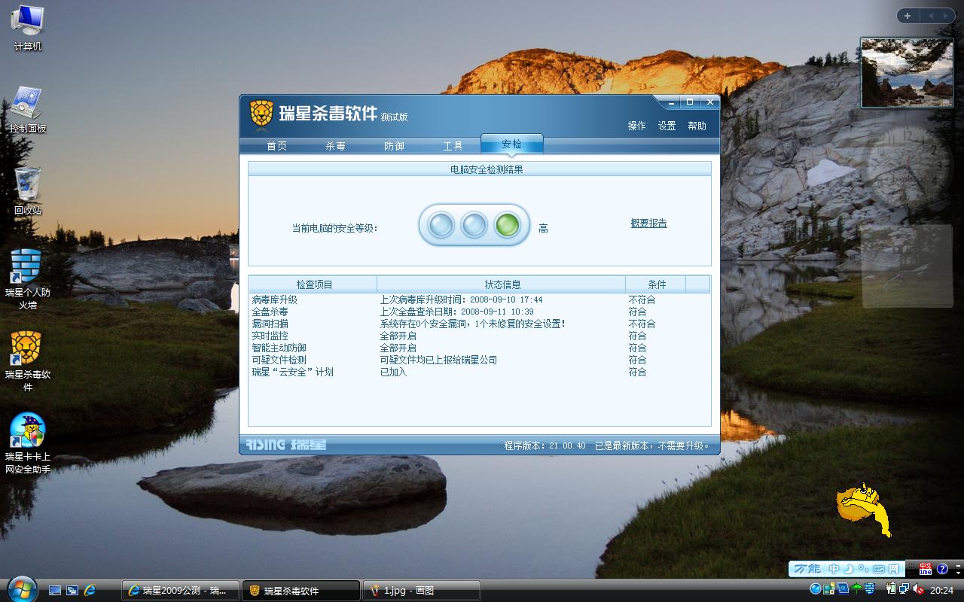Click Switch between windows quick launch icon
The height and width of the screenshot is (602, 964).
[72, 591]
